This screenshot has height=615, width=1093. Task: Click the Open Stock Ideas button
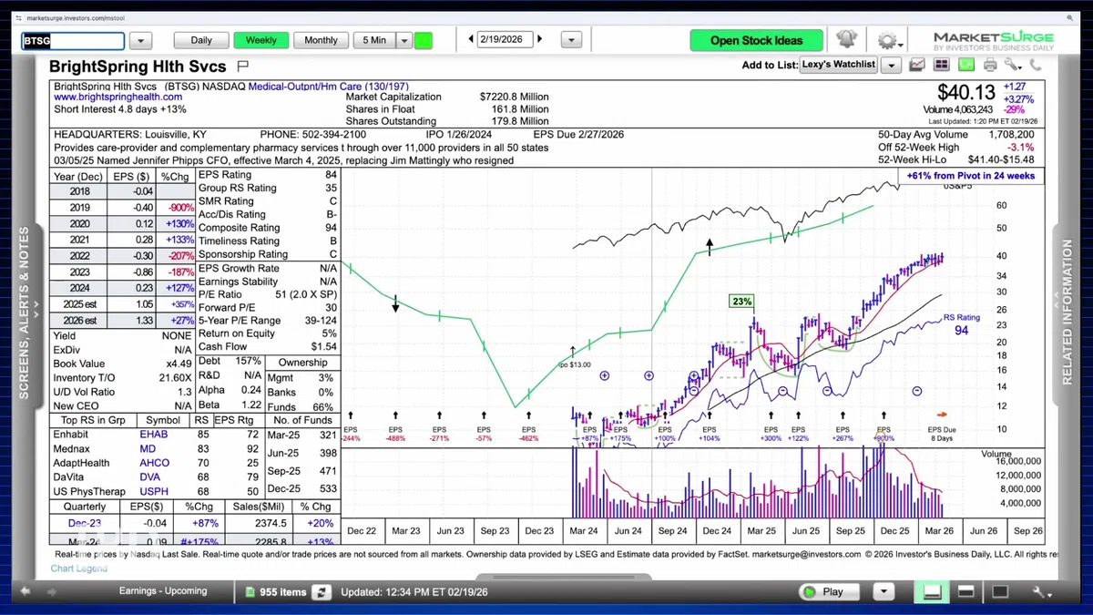(x=756, y=40)
